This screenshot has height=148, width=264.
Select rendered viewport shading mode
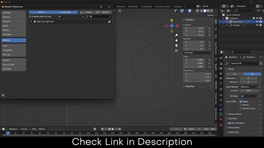click(212, 11)
